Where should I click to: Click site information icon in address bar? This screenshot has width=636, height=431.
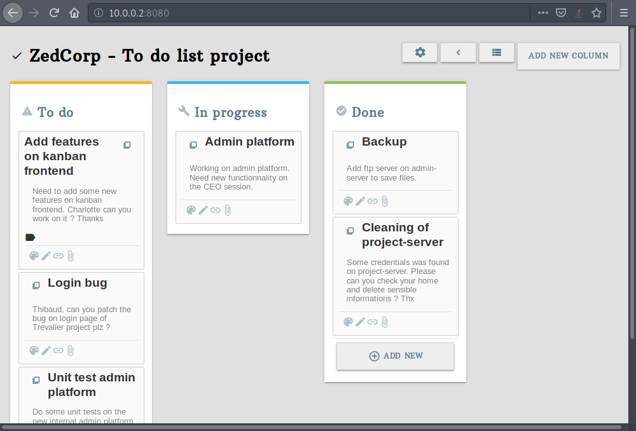pos(98,13)
